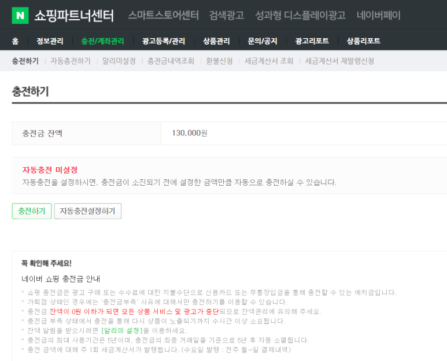Image resolution: width=447 pixels, height=361 pixels.
Task: Click the red 자동충전 미설정 text
Action: [50, 170]
